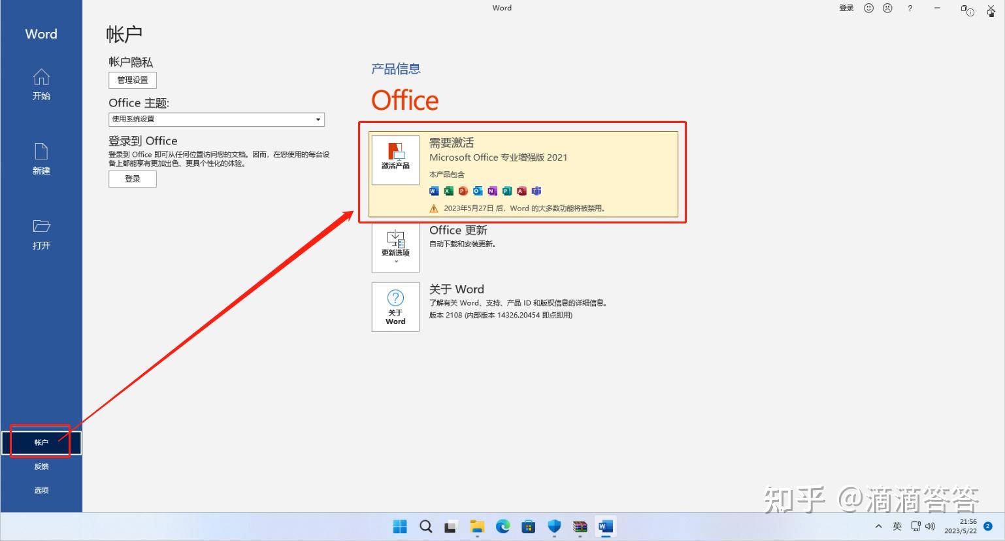Screen dimensions: 1005x541
Task: Click 登录 in the top-right corner
Action: [x=846, y=8]
